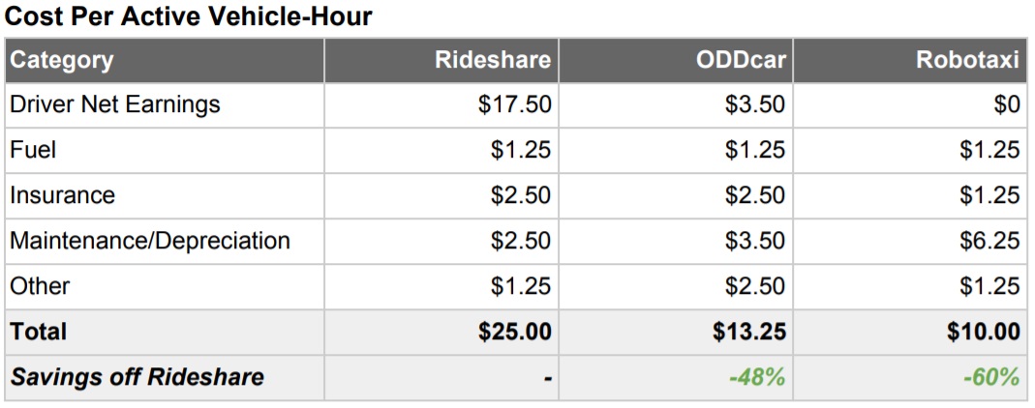Viewport: 1035px width, 408px height.
Task: Select the Fuel row label
Action: (33, 150)
